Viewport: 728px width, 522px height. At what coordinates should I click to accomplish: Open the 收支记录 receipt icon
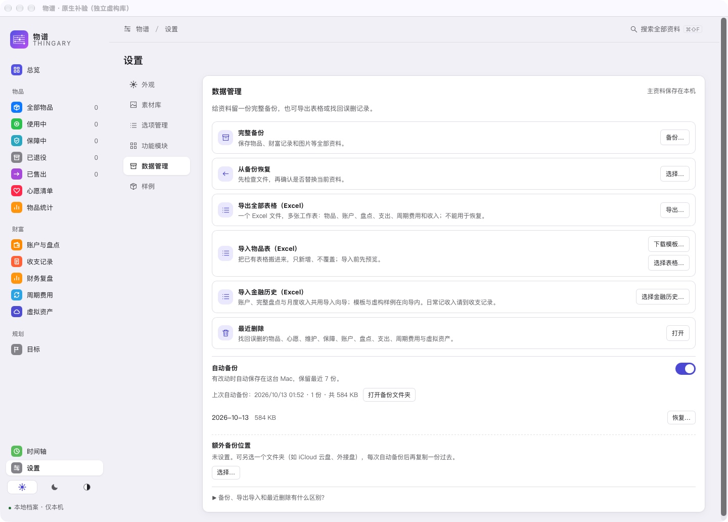(17, 262)
